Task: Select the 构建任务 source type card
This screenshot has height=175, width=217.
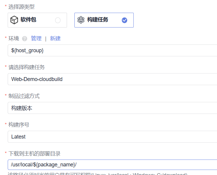Action: coord(104,20)
